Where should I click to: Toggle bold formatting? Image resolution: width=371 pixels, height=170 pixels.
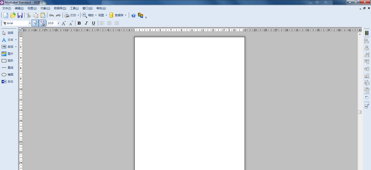(x=79, y=23)
